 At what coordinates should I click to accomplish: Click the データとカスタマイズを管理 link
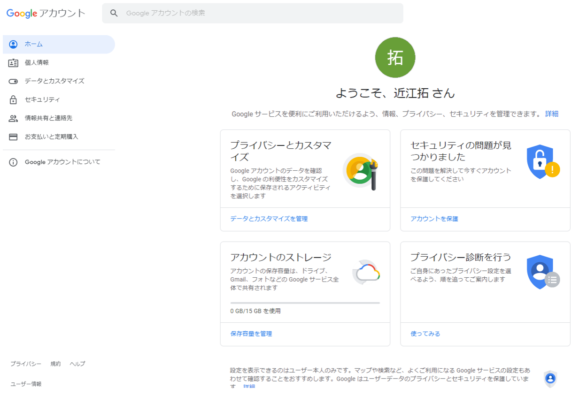click(x=269, y=219)
